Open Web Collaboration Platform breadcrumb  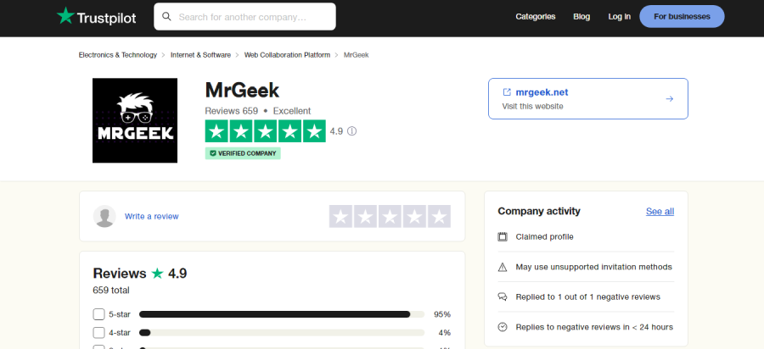click(x=287, y=55)
